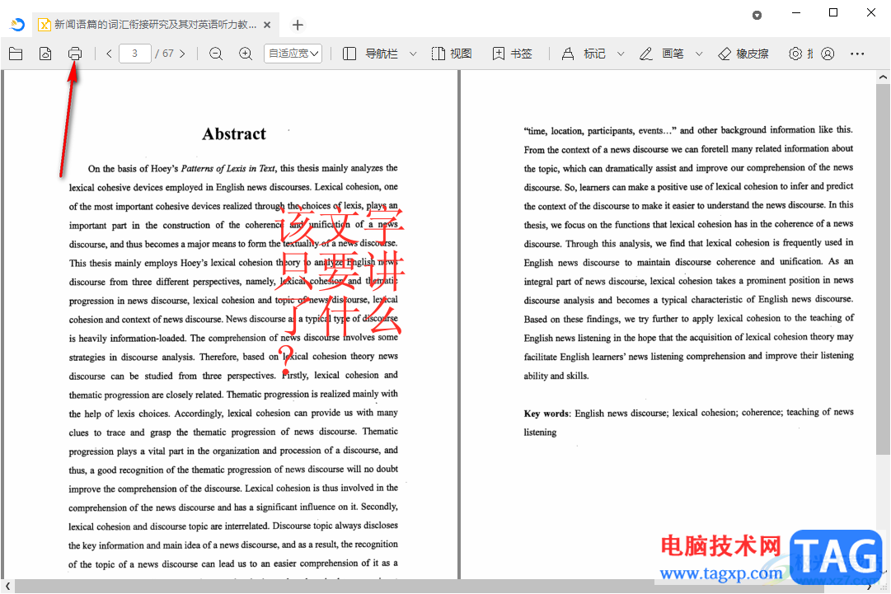Open a file with the folder icon
This screenshot has width=891, height=594.
click(16, 54)
